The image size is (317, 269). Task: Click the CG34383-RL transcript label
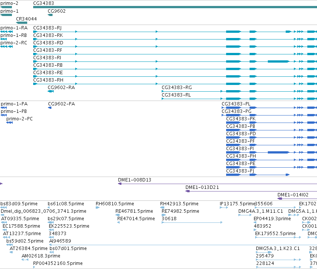(x=176, y=95)
